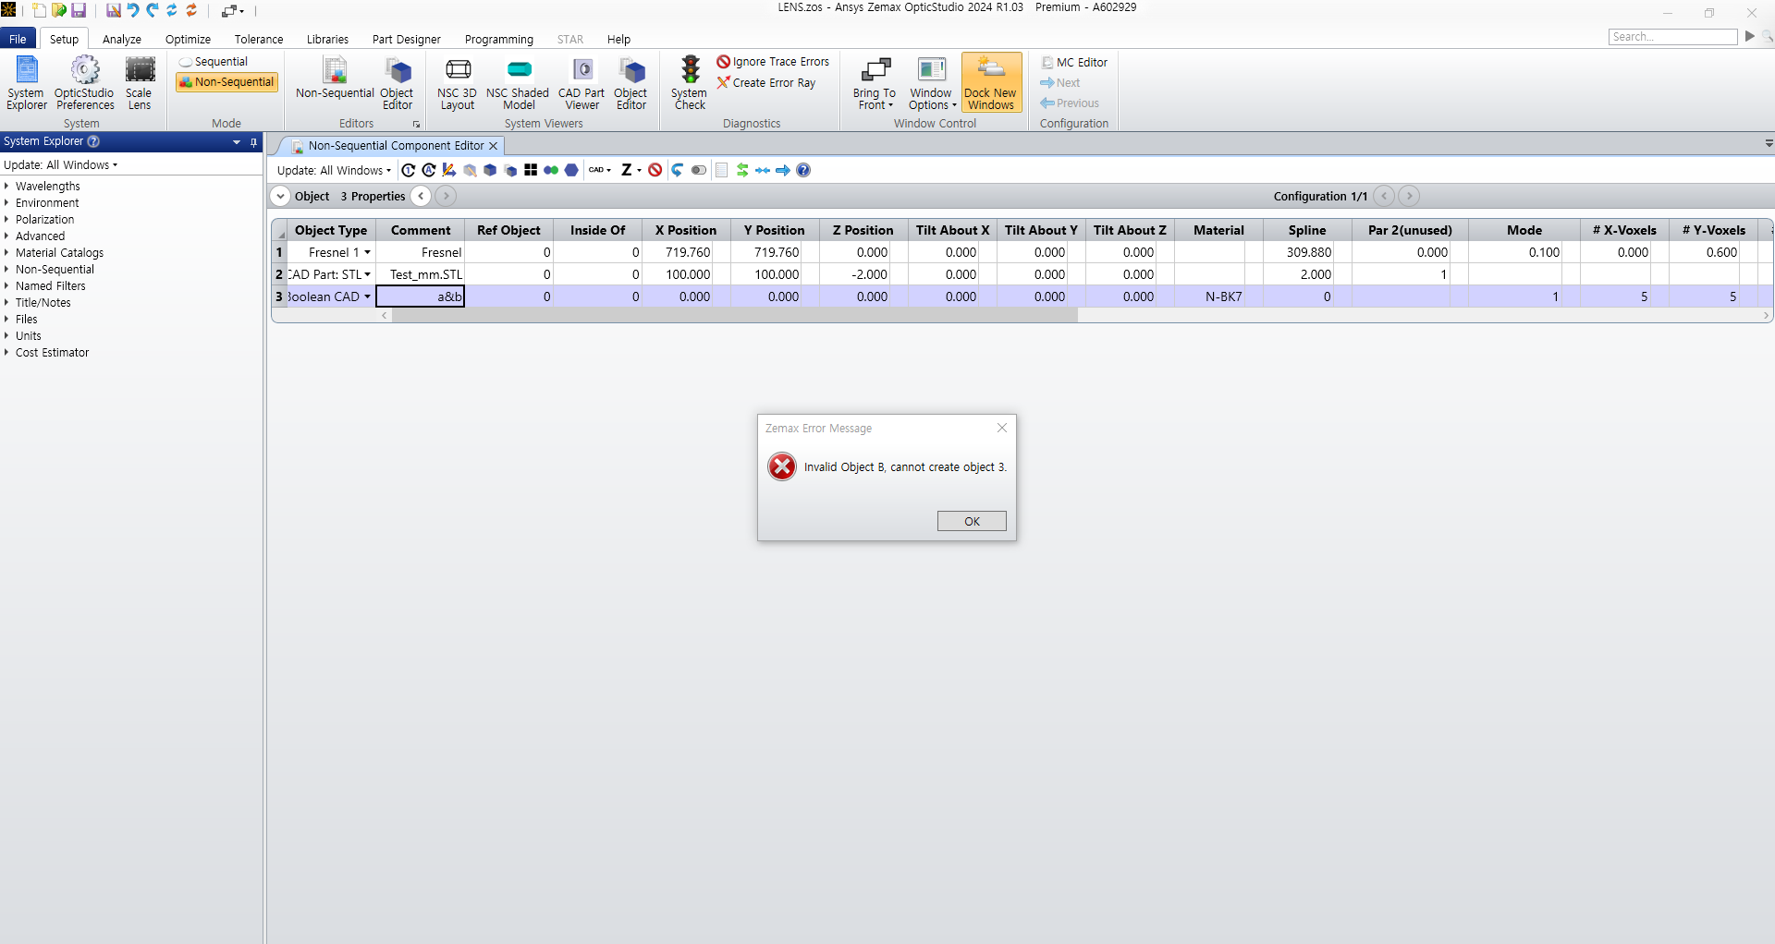
Task: Go to previous object properties arrow
Action: point(422,196)
